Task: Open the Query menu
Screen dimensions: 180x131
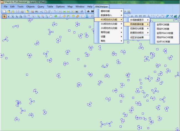Action: (41, 6)
